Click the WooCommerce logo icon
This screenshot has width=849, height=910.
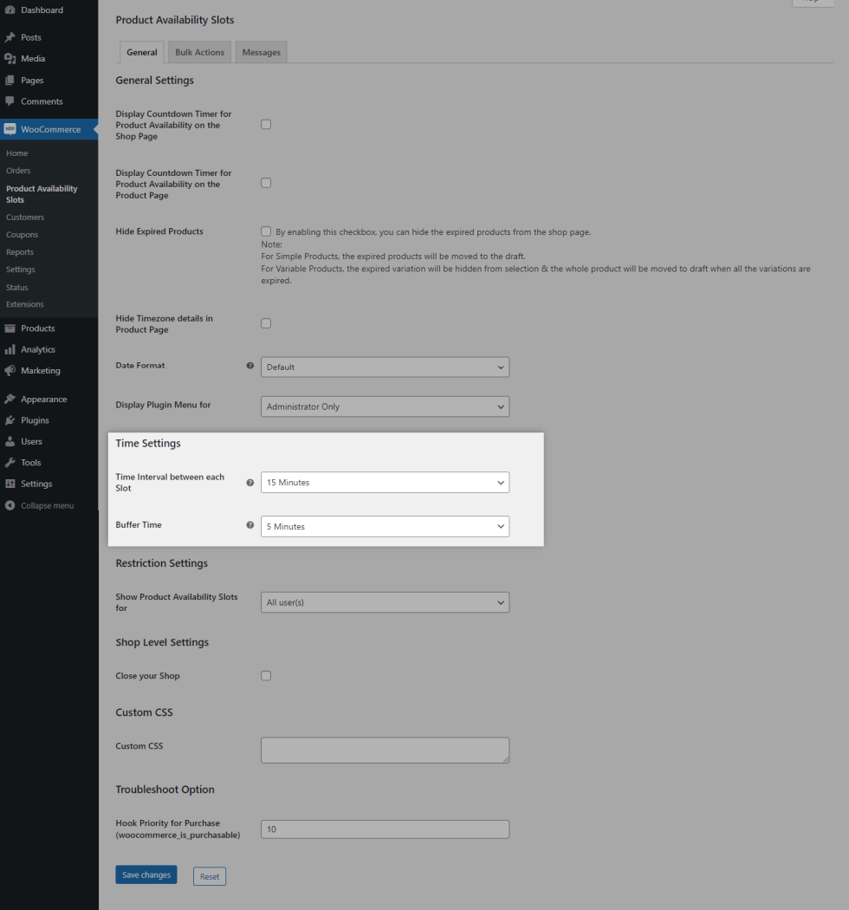pyautogui.click(x=10, y=129)
